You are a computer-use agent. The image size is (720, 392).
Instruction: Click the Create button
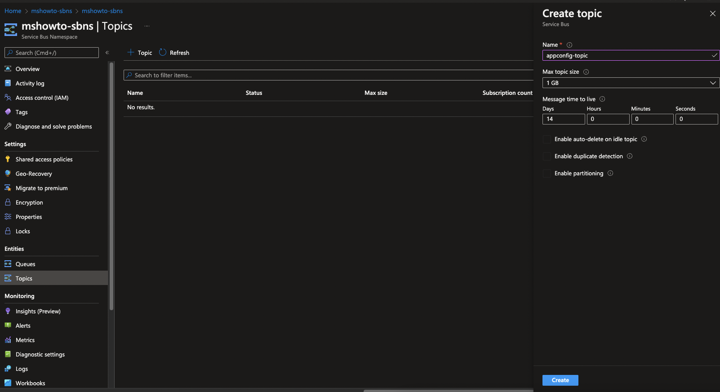[x=560, y=380]
